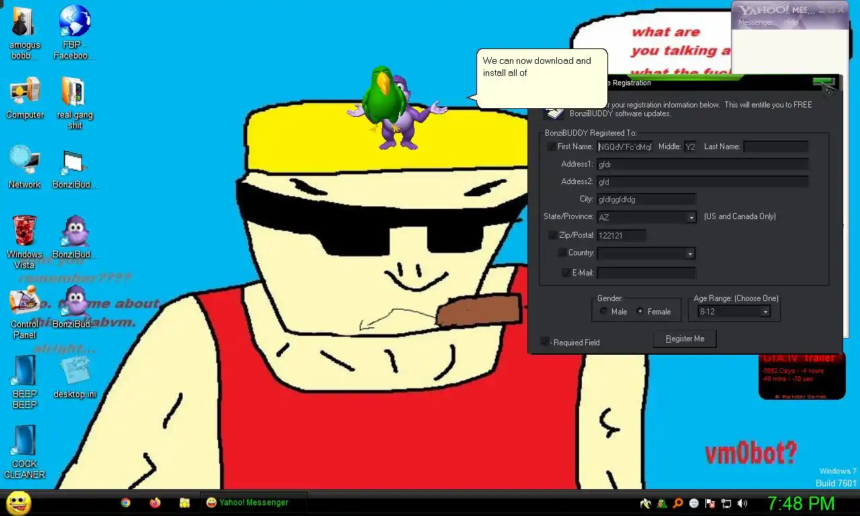Open the desktop.ini file icon
Image resolution: width=860 pixels, height=516 pixels.
pos(75,377)
